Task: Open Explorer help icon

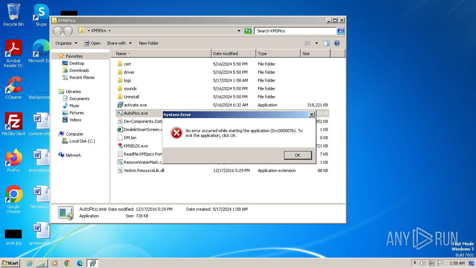Action: click(x=337, y=43)
